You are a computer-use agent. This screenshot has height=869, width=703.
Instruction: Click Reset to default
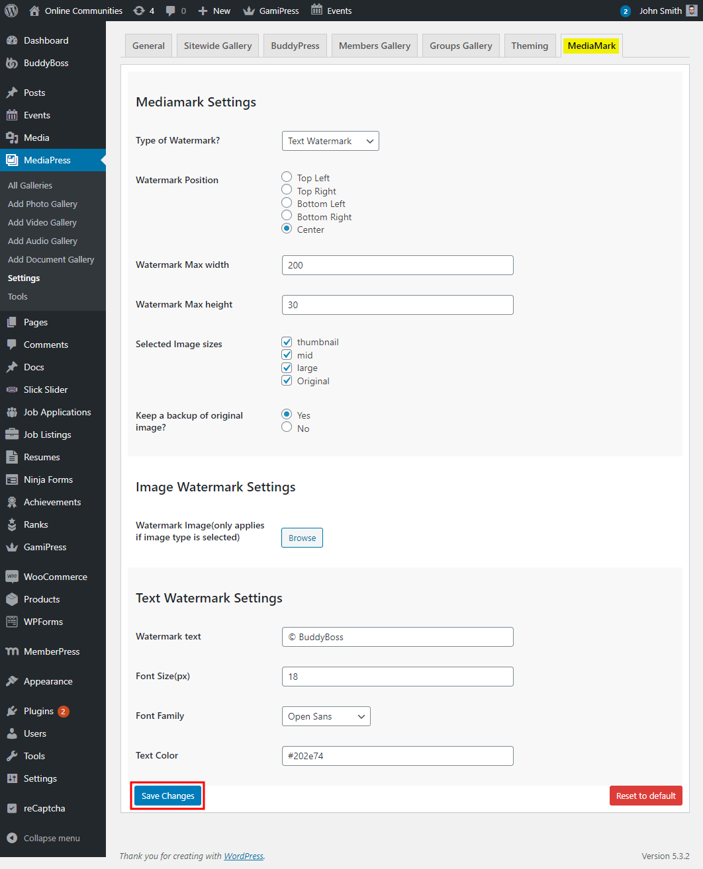(645, 796)
